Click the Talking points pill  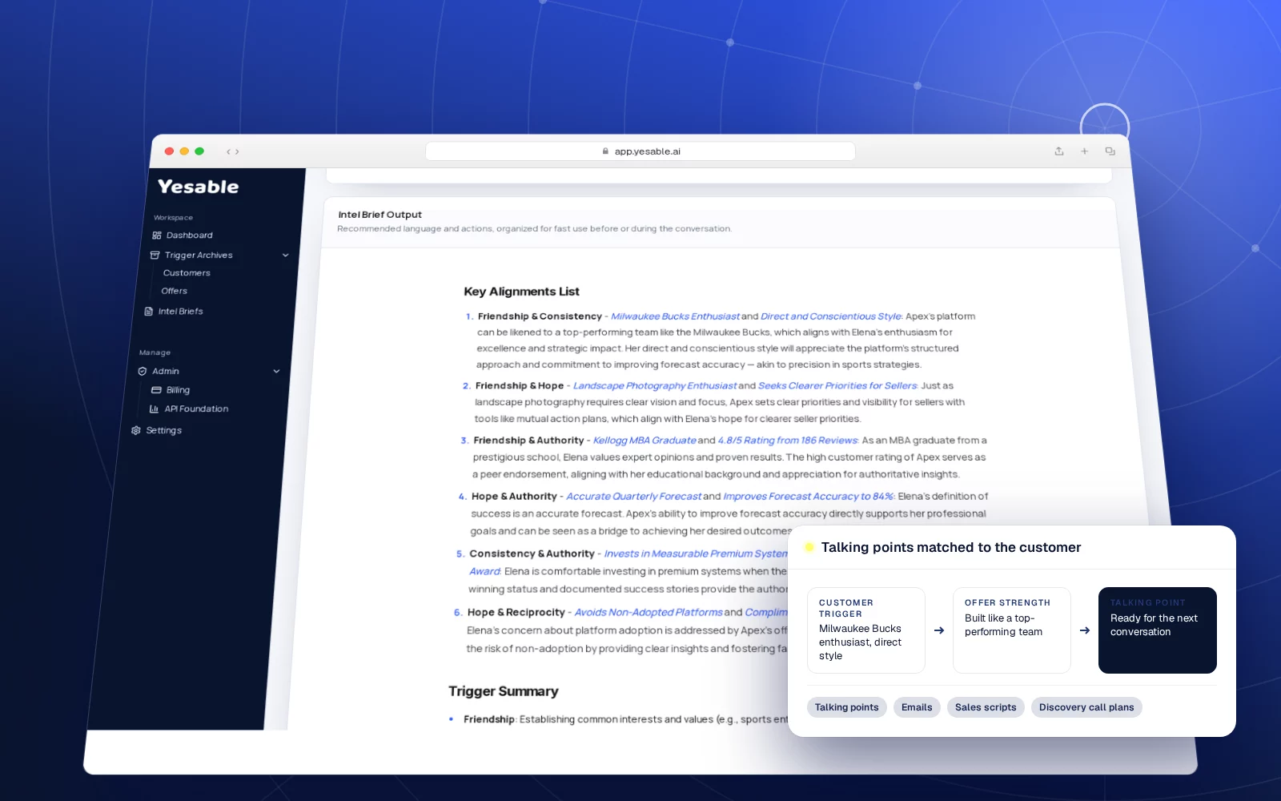pyautogui.click(x=847, y=707)
